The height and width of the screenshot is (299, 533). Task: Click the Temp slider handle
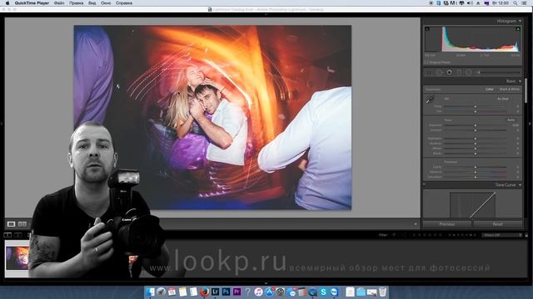click(476, 106)
